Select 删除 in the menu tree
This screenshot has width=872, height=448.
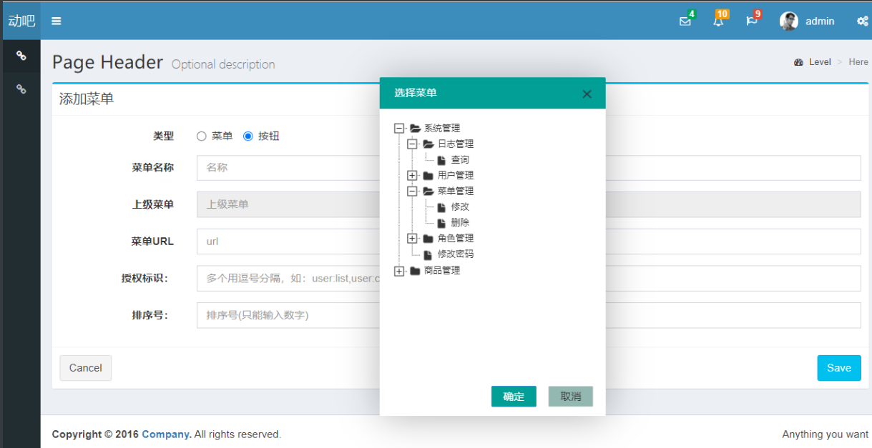pyautogui.click(x=460, y=223)
